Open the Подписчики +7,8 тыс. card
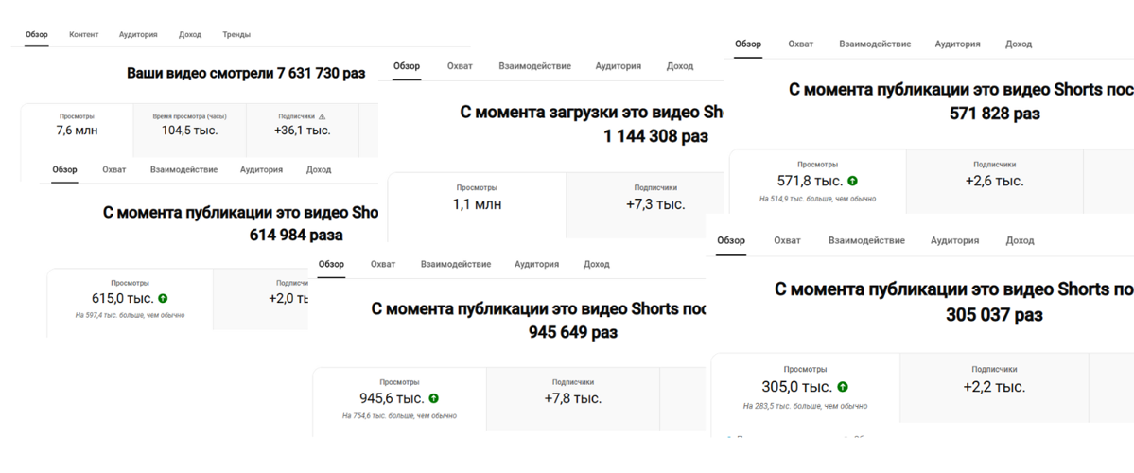 point(573,397)
